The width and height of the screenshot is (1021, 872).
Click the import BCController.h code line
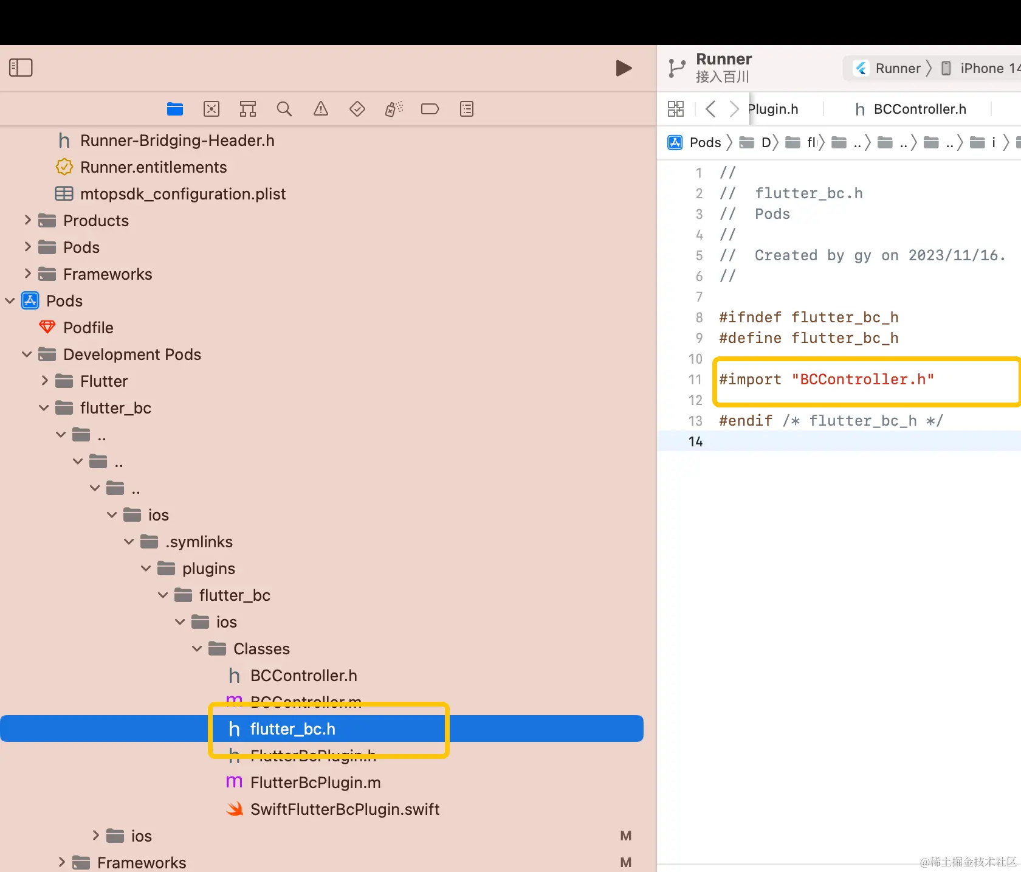(827, 379)
